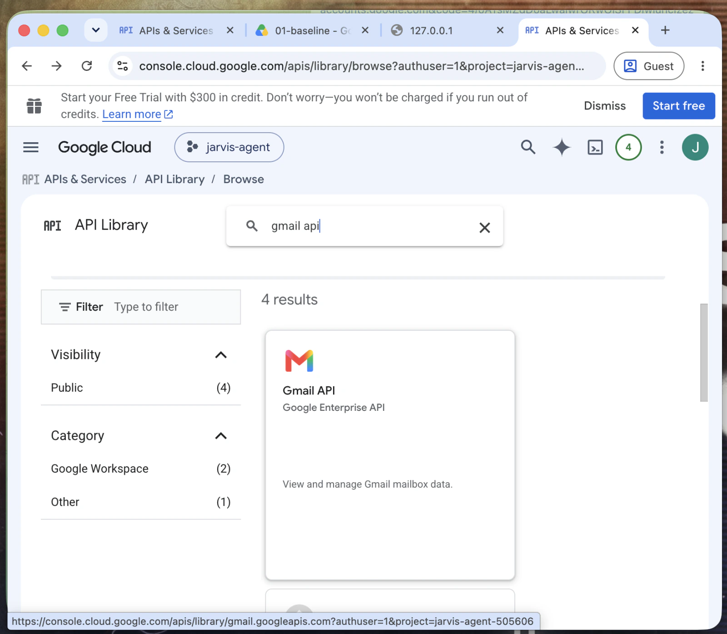Filter by Public visibility
The image size is (727, 634).
pos(141,388)
